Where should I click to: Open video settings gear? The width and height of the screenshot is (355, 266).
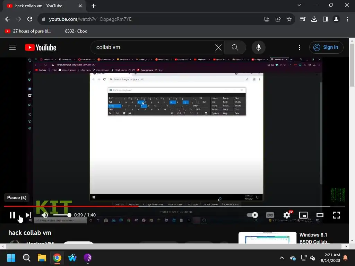[x=287, y=215]
